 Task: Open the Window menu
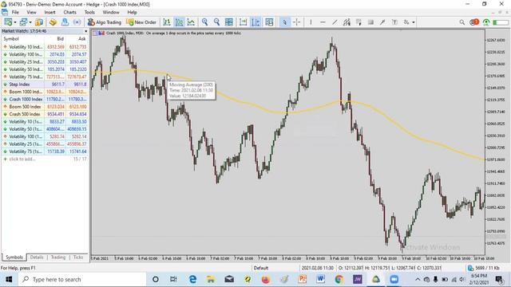111,12
